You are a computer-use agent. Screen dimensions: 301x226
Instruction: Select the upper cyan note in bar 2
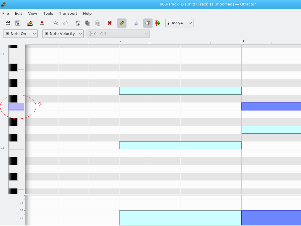coord(180,91)
